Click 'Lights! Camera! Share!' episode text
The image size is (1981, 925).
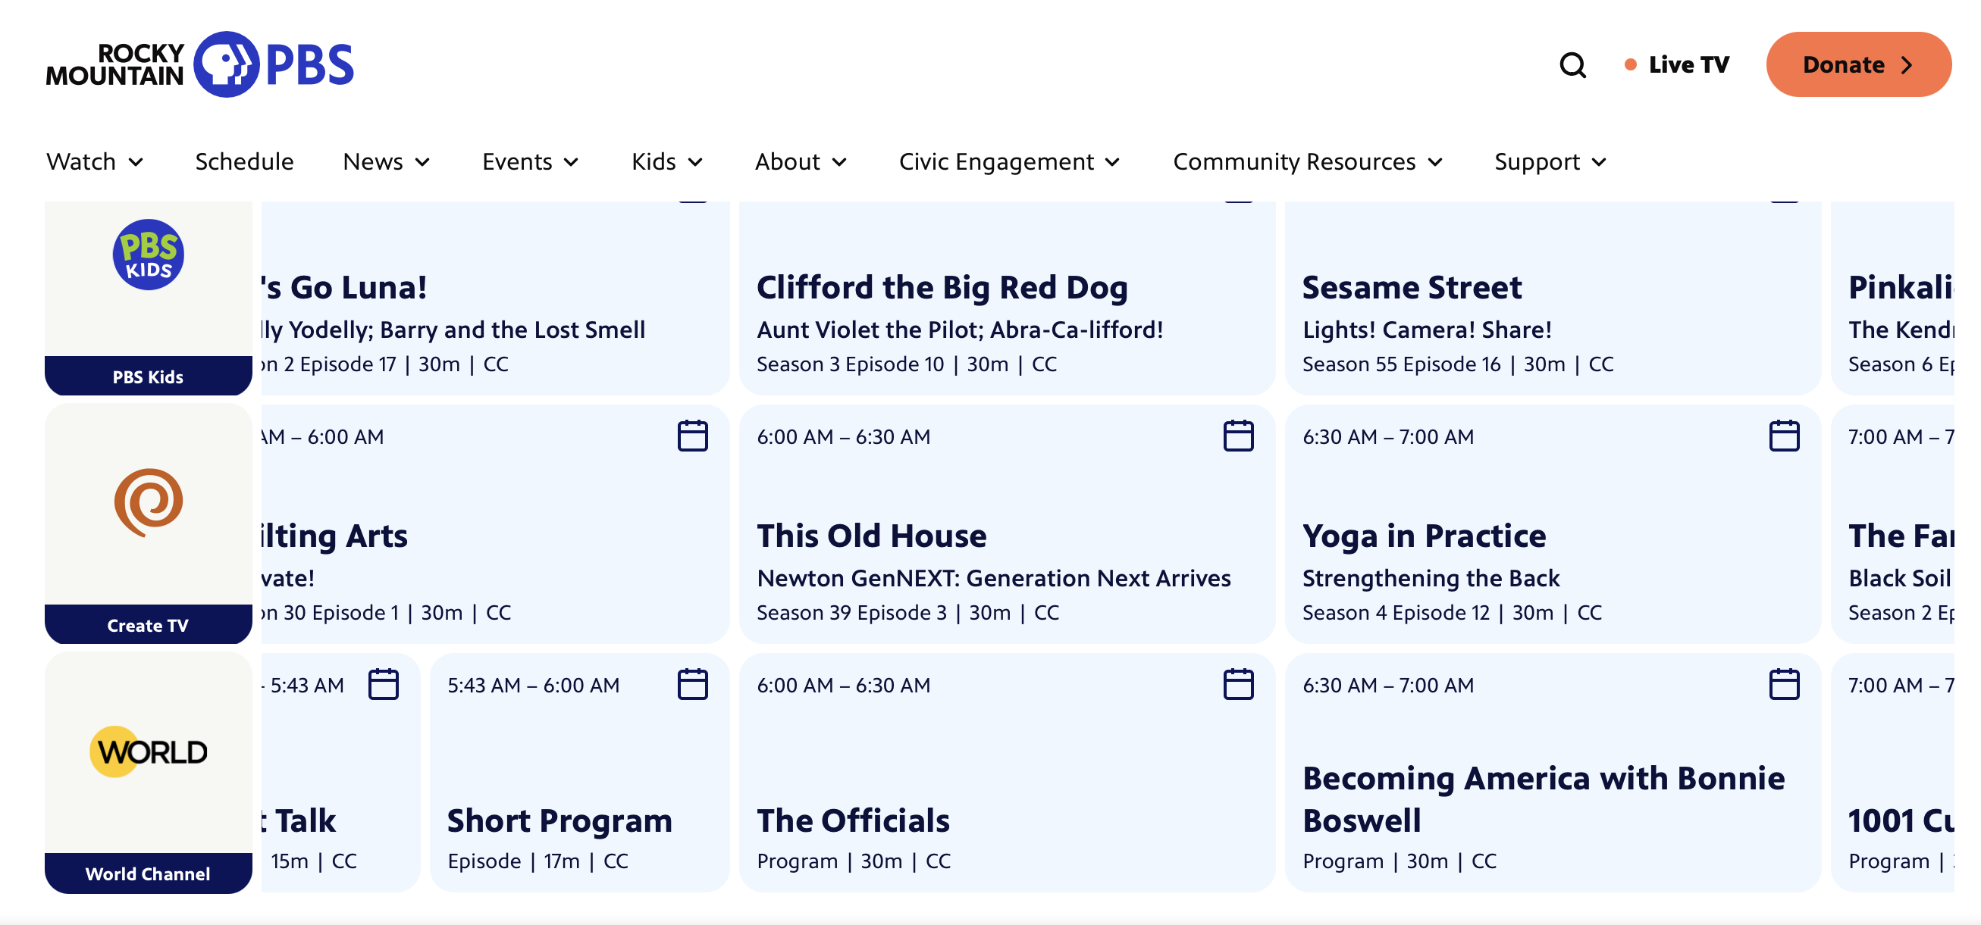click(x=1427, y=330)
